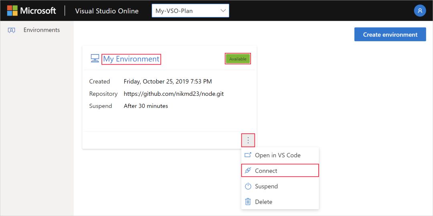Click the Microsoft logo
Screen dimensions: 433x216
click(x=31, y=11)
